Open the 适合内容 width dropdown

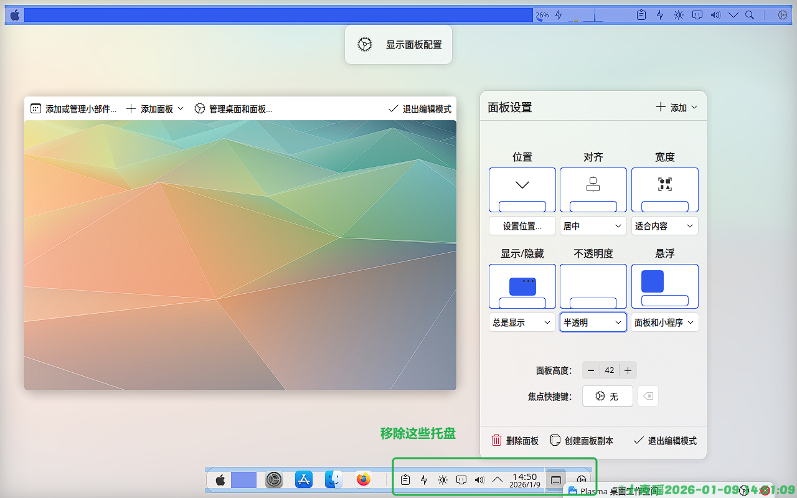coord(664,226)
